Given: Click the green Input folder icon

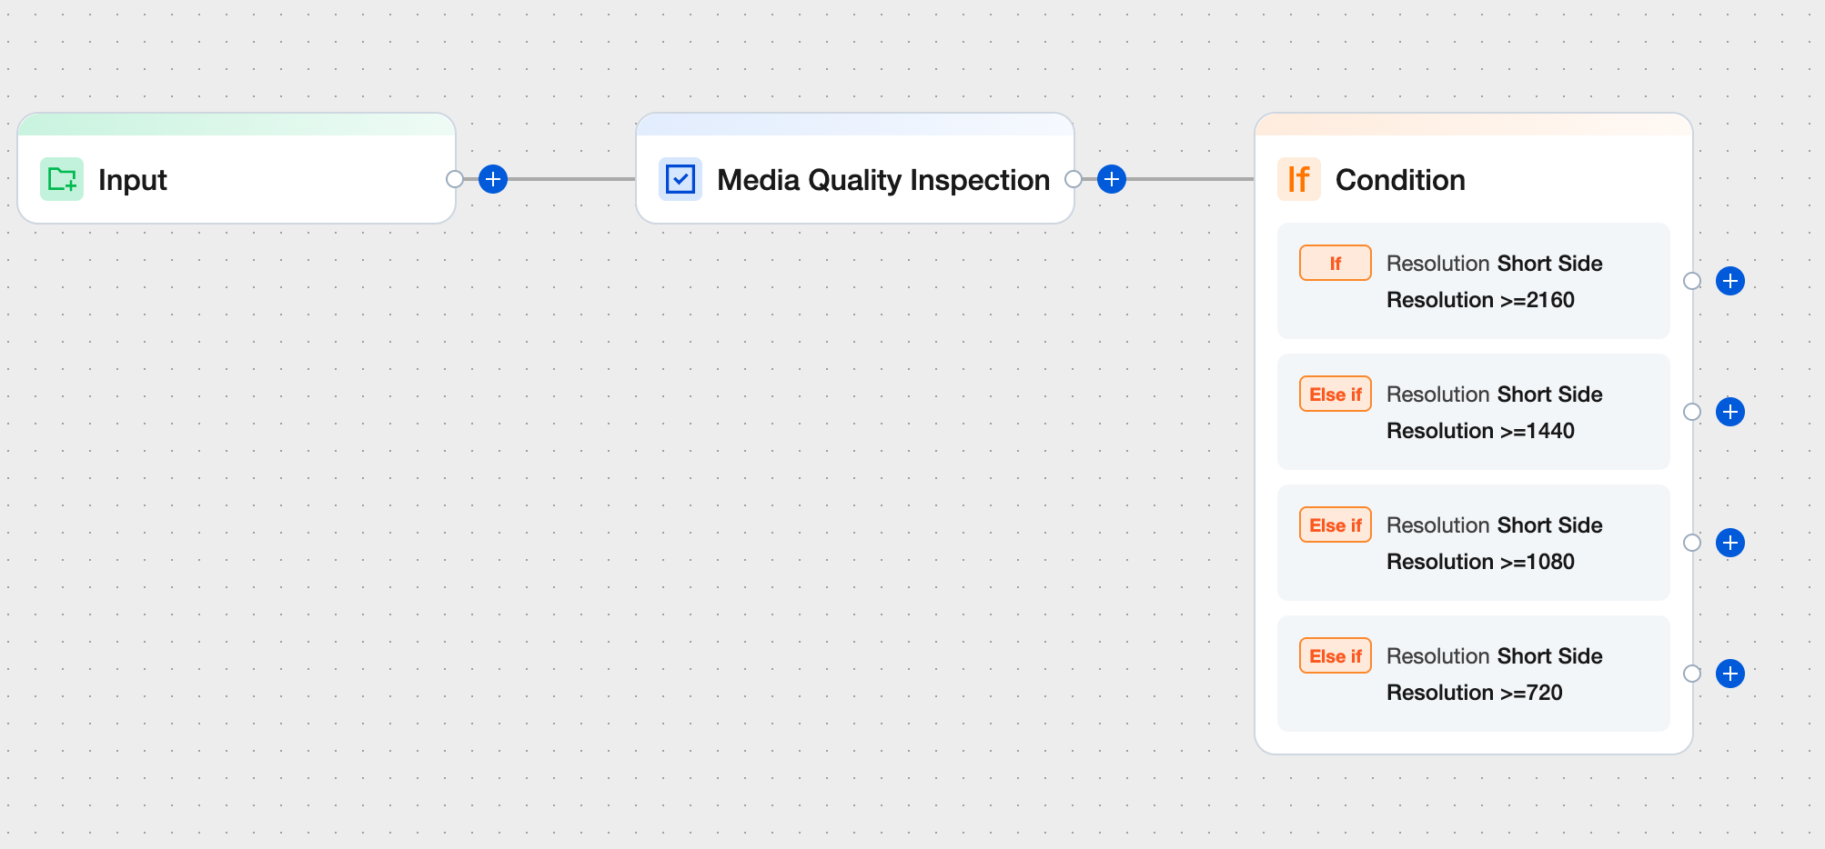Looking at the screenshot, I should [x=62, y=179].
